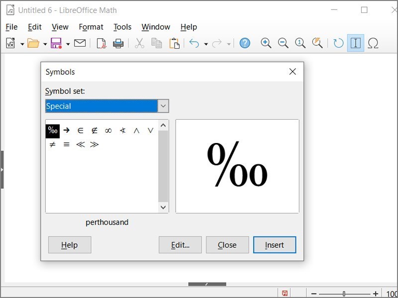This screenshot has width=398, height=298.
Task: Insert the selected perthousand symbol
Action: (x=275, y=245)
